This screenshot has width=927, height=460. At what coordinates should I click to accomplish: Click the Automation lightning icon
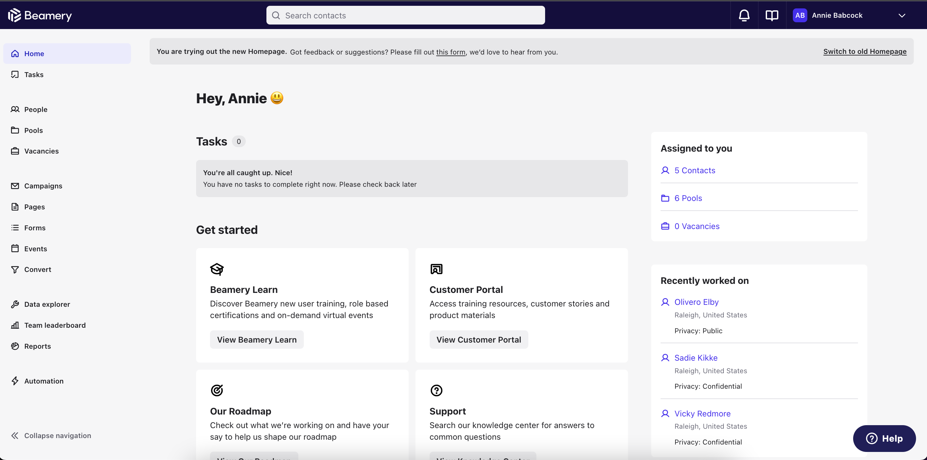pos(15,381)
